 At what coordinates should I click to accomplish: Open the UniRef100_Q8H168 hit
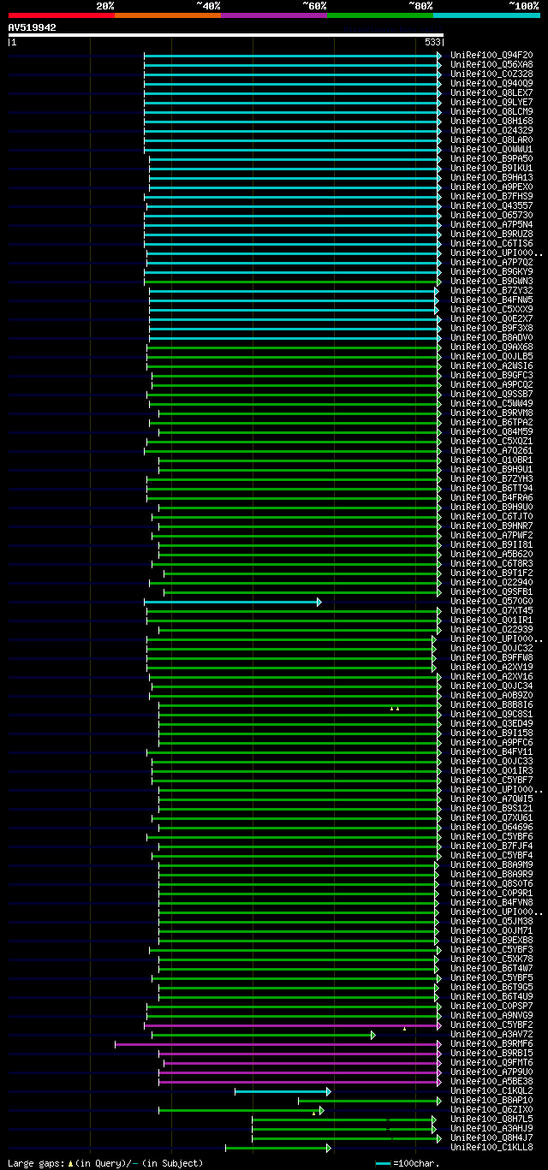click(x=491, y=121)
